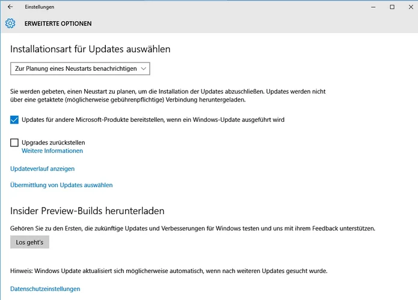
Task: Click the 'Insider Preview-Builds herunterladen' heading
Action: tap(87, 211)
